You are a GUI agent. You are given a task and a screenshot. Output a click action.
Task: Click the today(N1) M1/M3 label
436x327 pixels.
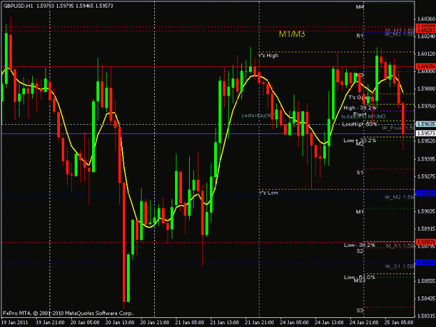pos(363,116)
